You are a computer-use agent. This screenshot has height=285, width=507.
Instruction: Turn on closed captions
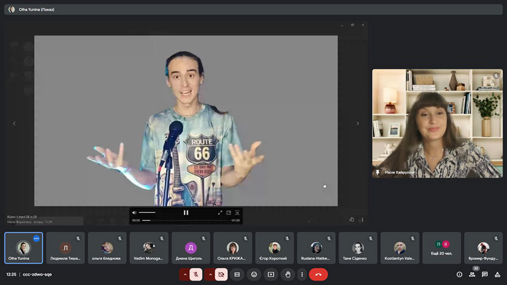tap(237, 274)
